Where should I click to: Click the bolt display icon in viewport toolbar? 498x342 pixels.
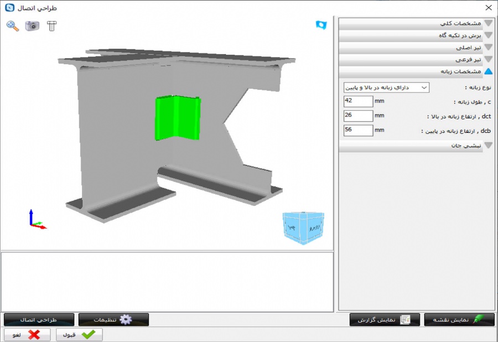pyautogui.click(x=52, y=26)
